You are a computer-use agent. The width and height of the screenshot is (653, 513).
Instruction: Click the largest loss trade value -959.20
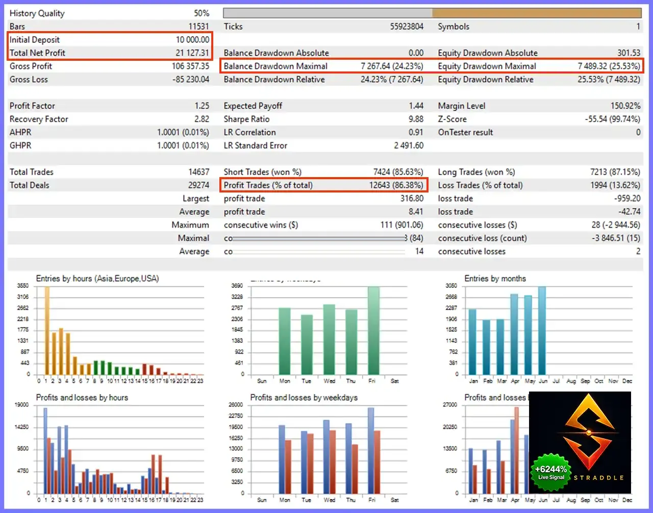pyautogui.click(x=627, y=199)
